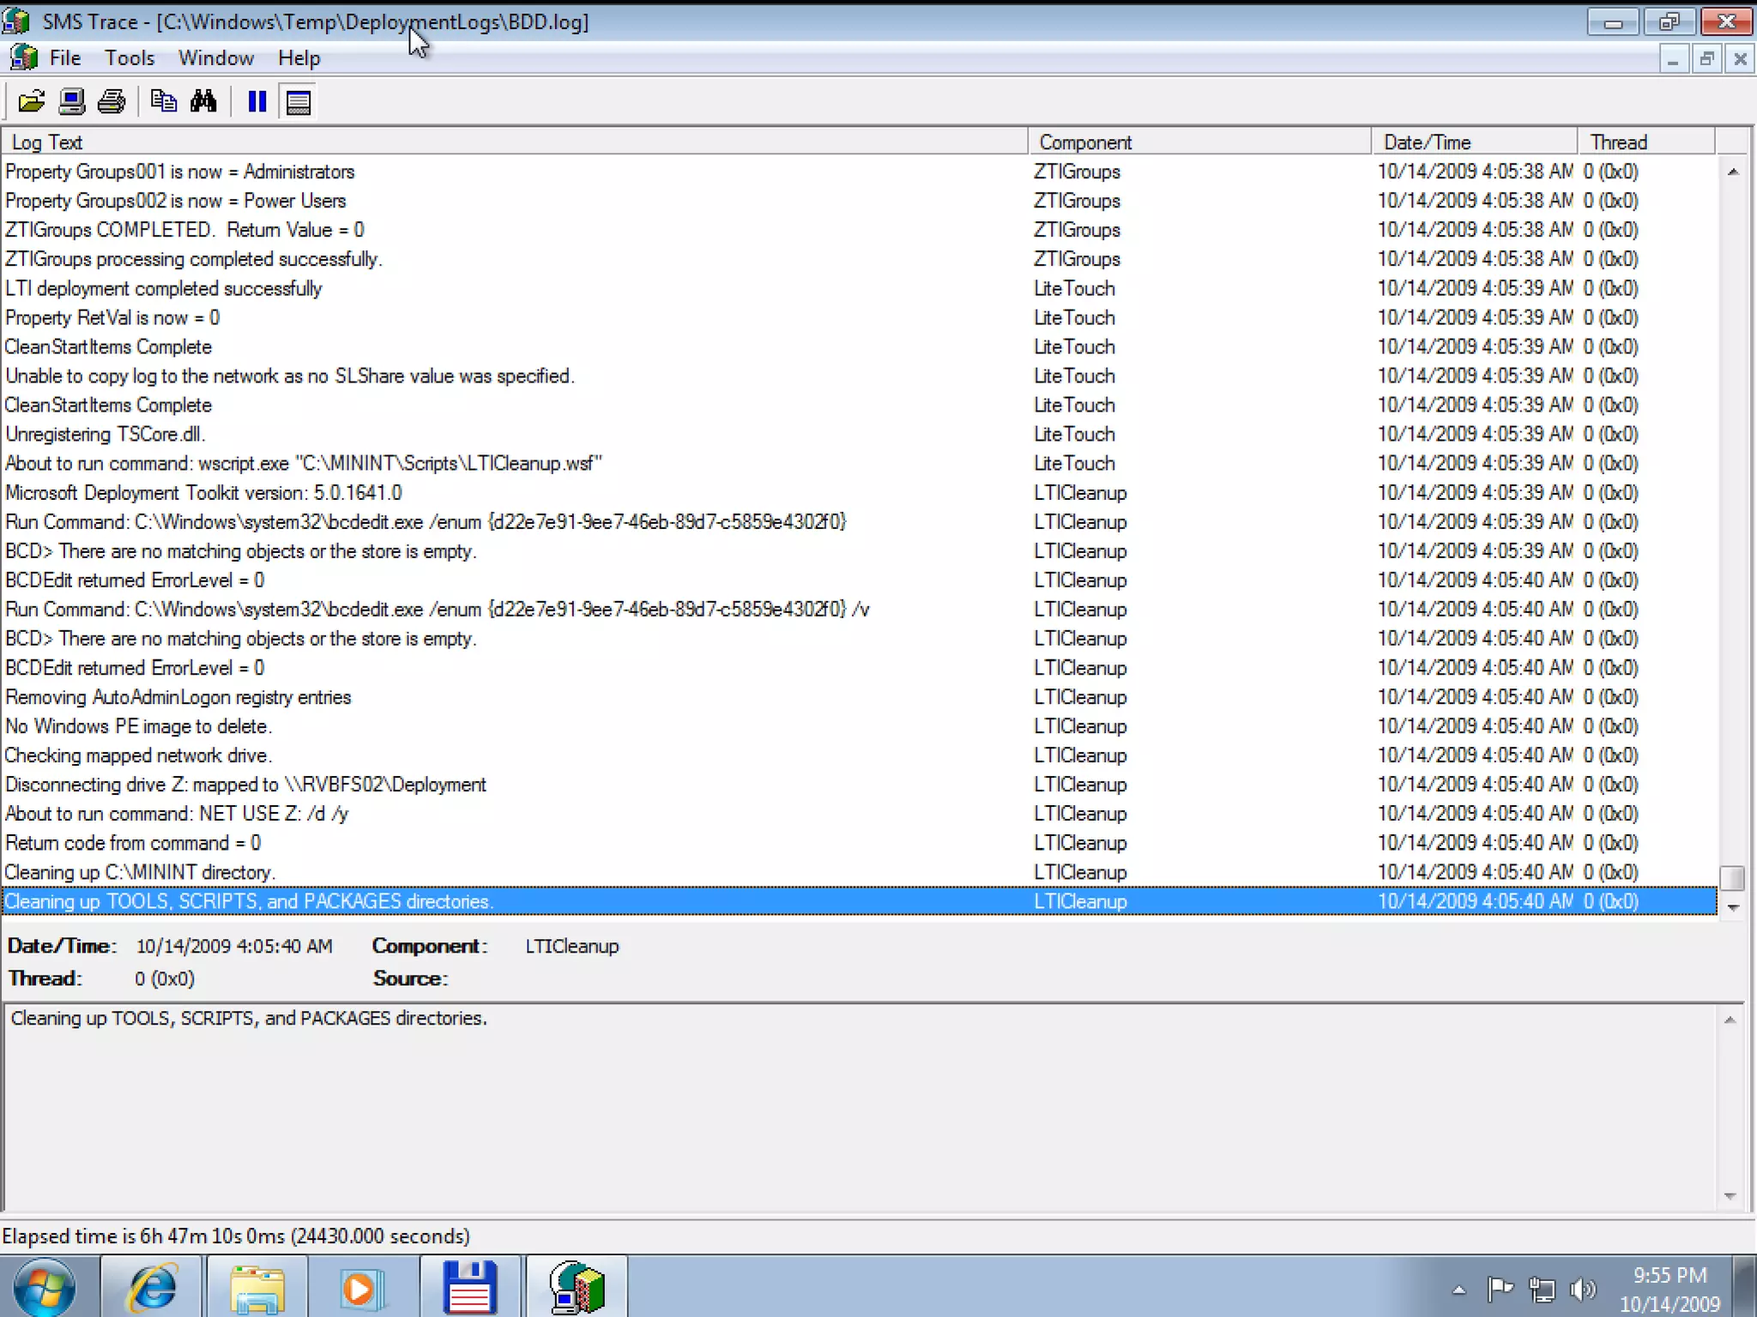Click the Show desktop strip at the taskbar's end

[x=1745, y=1287]
